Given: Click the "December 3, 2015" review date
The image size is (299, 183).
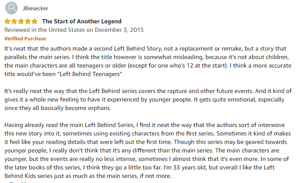Looking at the screenshot, I should pyautogui.click(x=119, y=30).
